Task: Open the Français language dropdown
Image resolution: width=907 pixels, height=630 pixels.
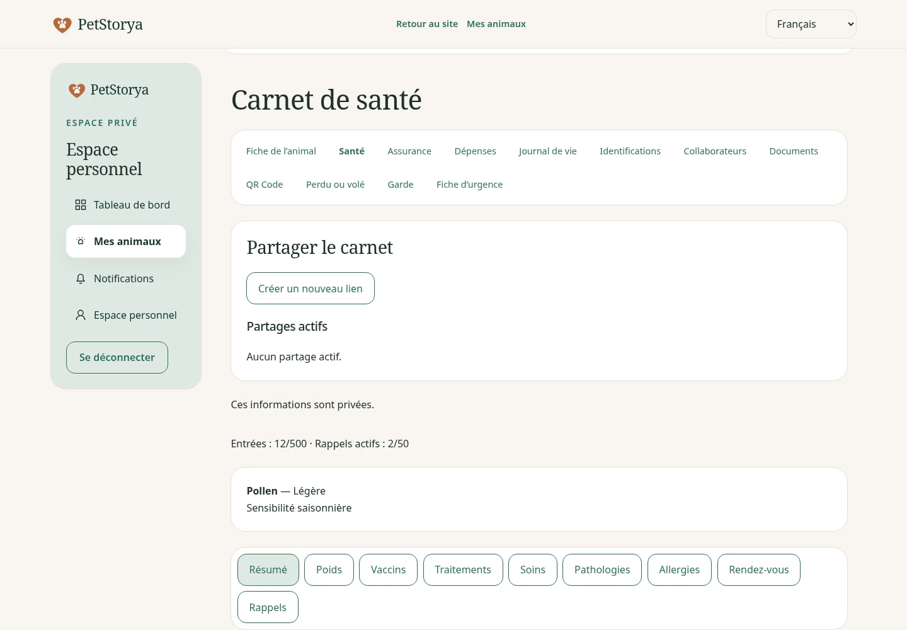Action: coord(811,24)
